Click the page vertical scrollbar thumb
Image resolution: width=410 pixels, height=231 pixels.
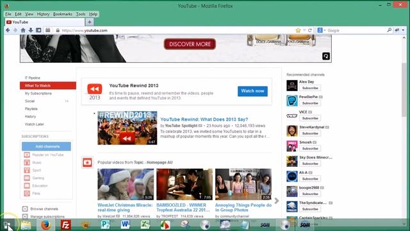[x=404, y=90]
